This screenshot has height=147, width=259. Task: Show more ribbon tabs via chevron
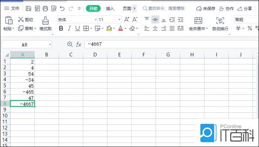pyautogui.click(x=134, y=8)
